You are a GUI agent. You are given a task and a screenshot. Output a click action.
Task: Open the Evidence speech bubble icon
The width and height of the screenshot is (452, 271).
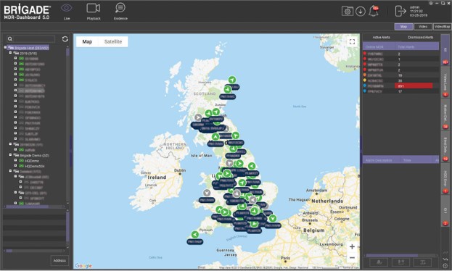tap(120, 8)
